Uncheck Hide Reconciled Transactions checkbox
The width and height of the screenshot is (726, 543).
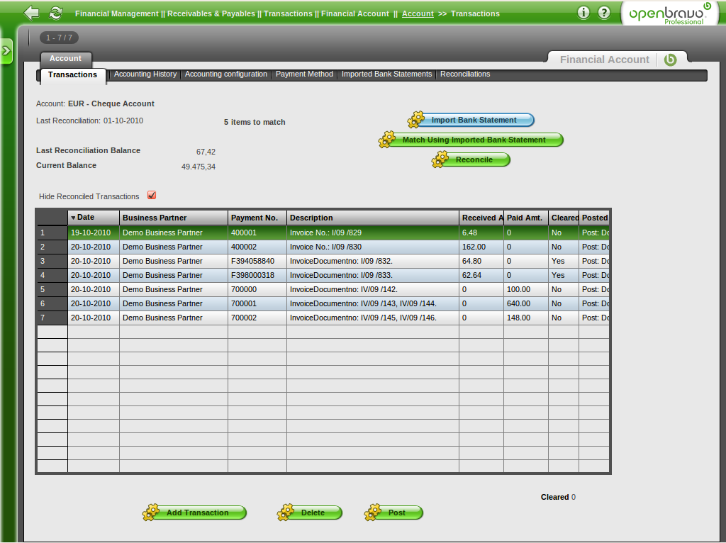(152, 196)
